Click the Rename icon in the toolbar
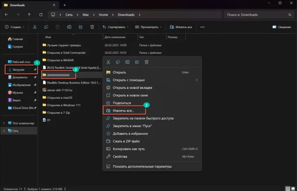 (x=69, y=27)
